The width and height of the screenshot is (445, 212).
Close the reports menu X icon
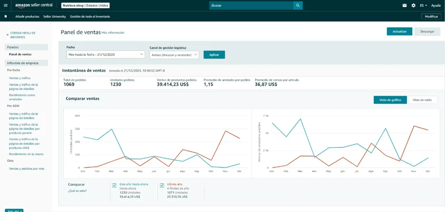pyautogui.click(x=8, y=35)
